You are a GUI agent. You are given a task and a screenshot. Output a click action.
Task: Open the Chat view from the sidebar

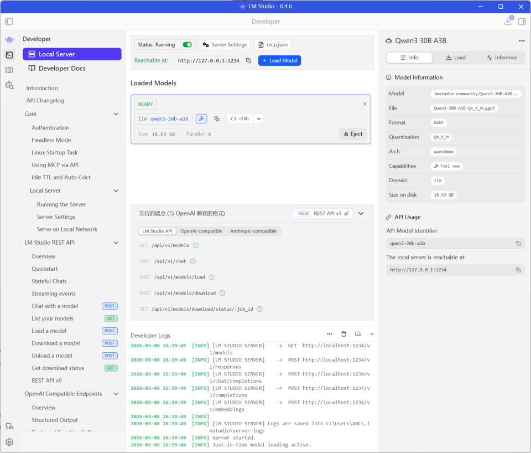(x=9, y=40)
